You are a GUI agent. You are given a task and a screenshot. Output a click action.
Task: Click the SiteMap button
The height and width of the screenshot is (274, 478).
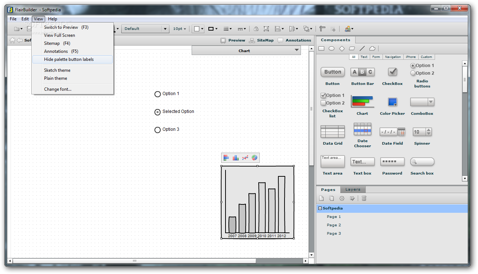point(261,40)
